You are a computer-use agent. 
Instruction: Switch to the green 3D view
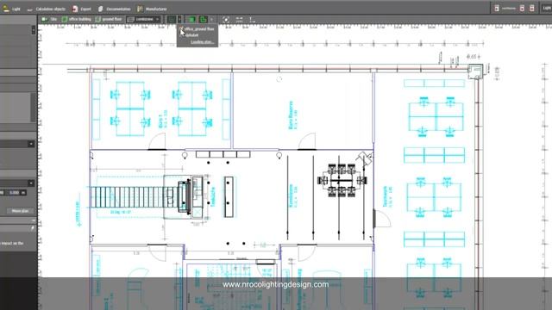(191, 19)
